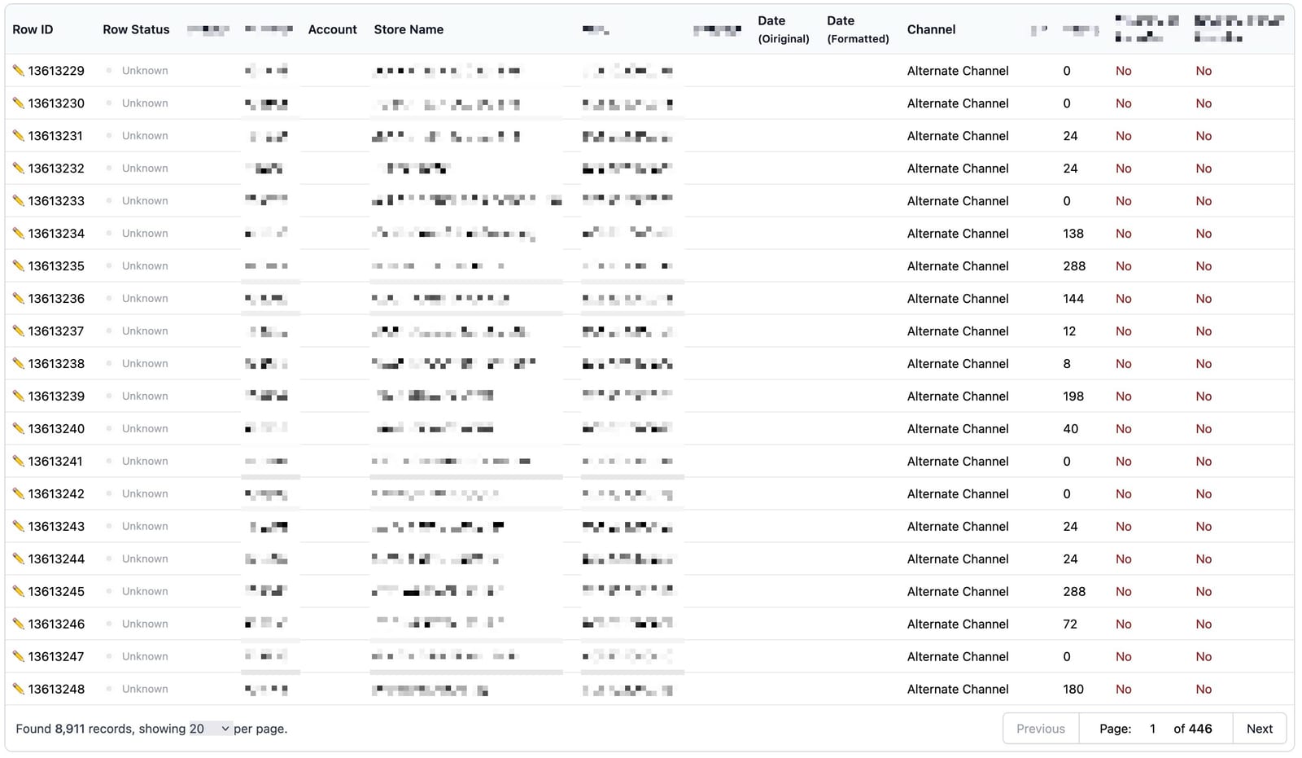Click the Channel column header
Image resolution: width=1302 pixels, height=758 pixels.
click(931, 29)
